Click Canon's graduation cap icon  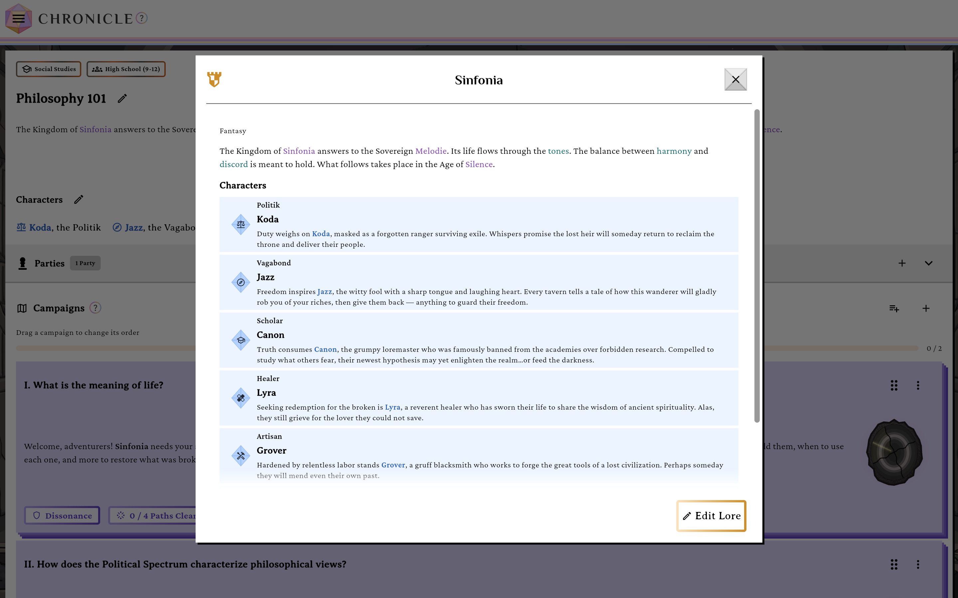(241, 340)
